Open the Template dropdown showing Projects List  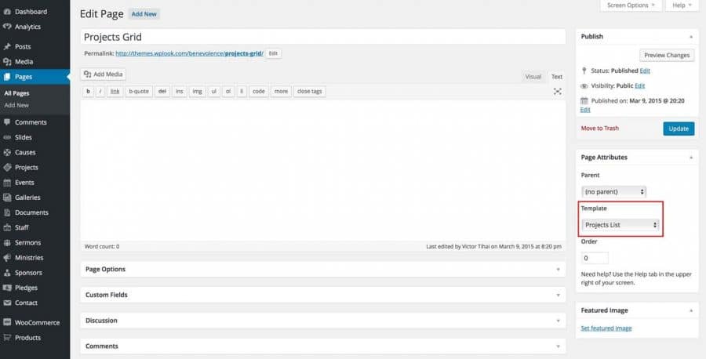pos(620,225)
